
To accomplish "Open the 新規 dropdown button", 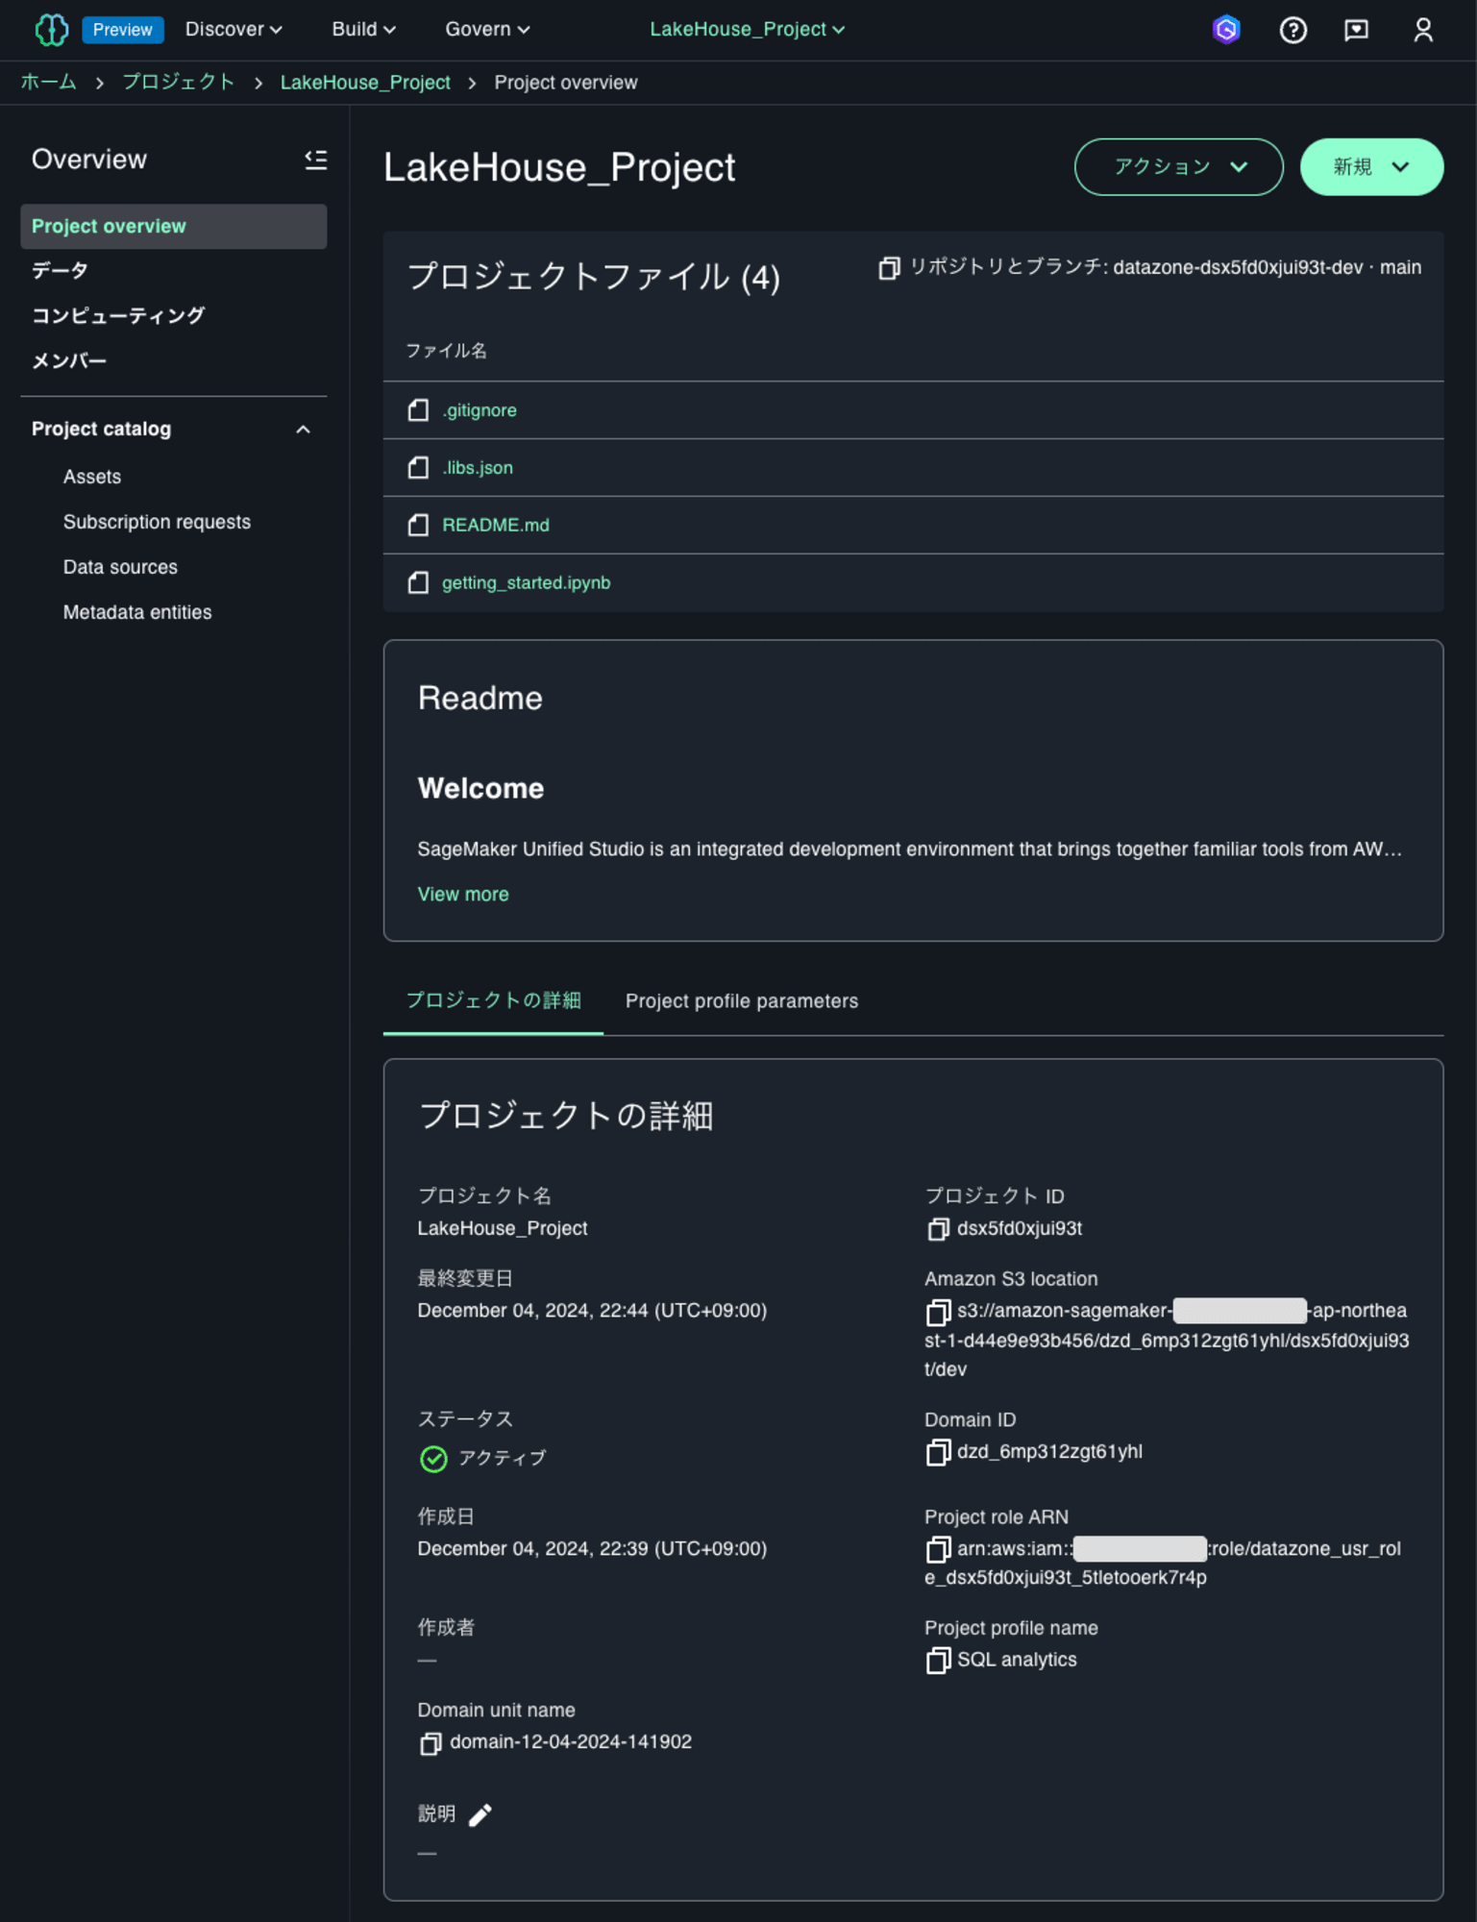I will pos(1371,167).
